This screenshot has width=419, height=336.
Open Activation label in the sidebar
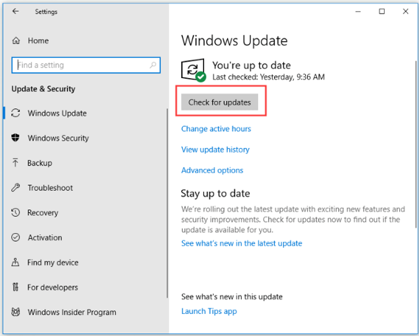point(45,238)
